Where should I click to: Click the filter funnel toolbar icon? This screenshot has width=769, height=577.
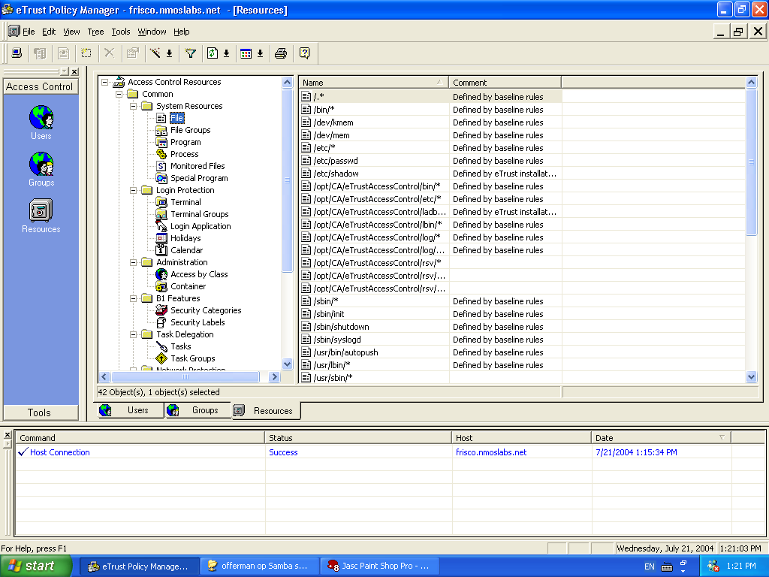pyautogui.click(x=190, y=53)
